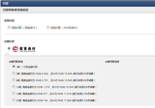Click the 18期 总计约 RMB 17,579 text

tap(61, 94)
